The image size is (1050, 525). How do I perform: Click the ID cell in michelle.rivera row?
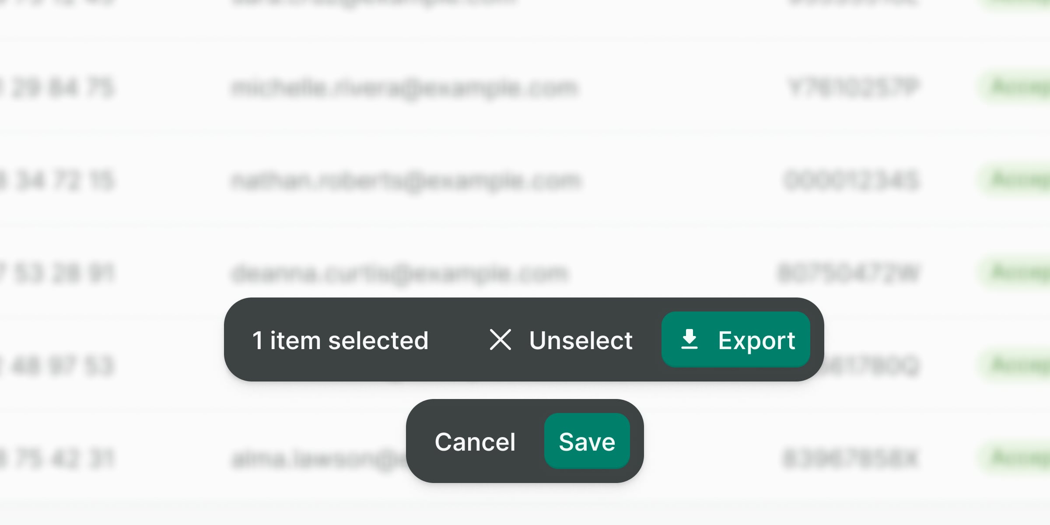coord(853,88)
